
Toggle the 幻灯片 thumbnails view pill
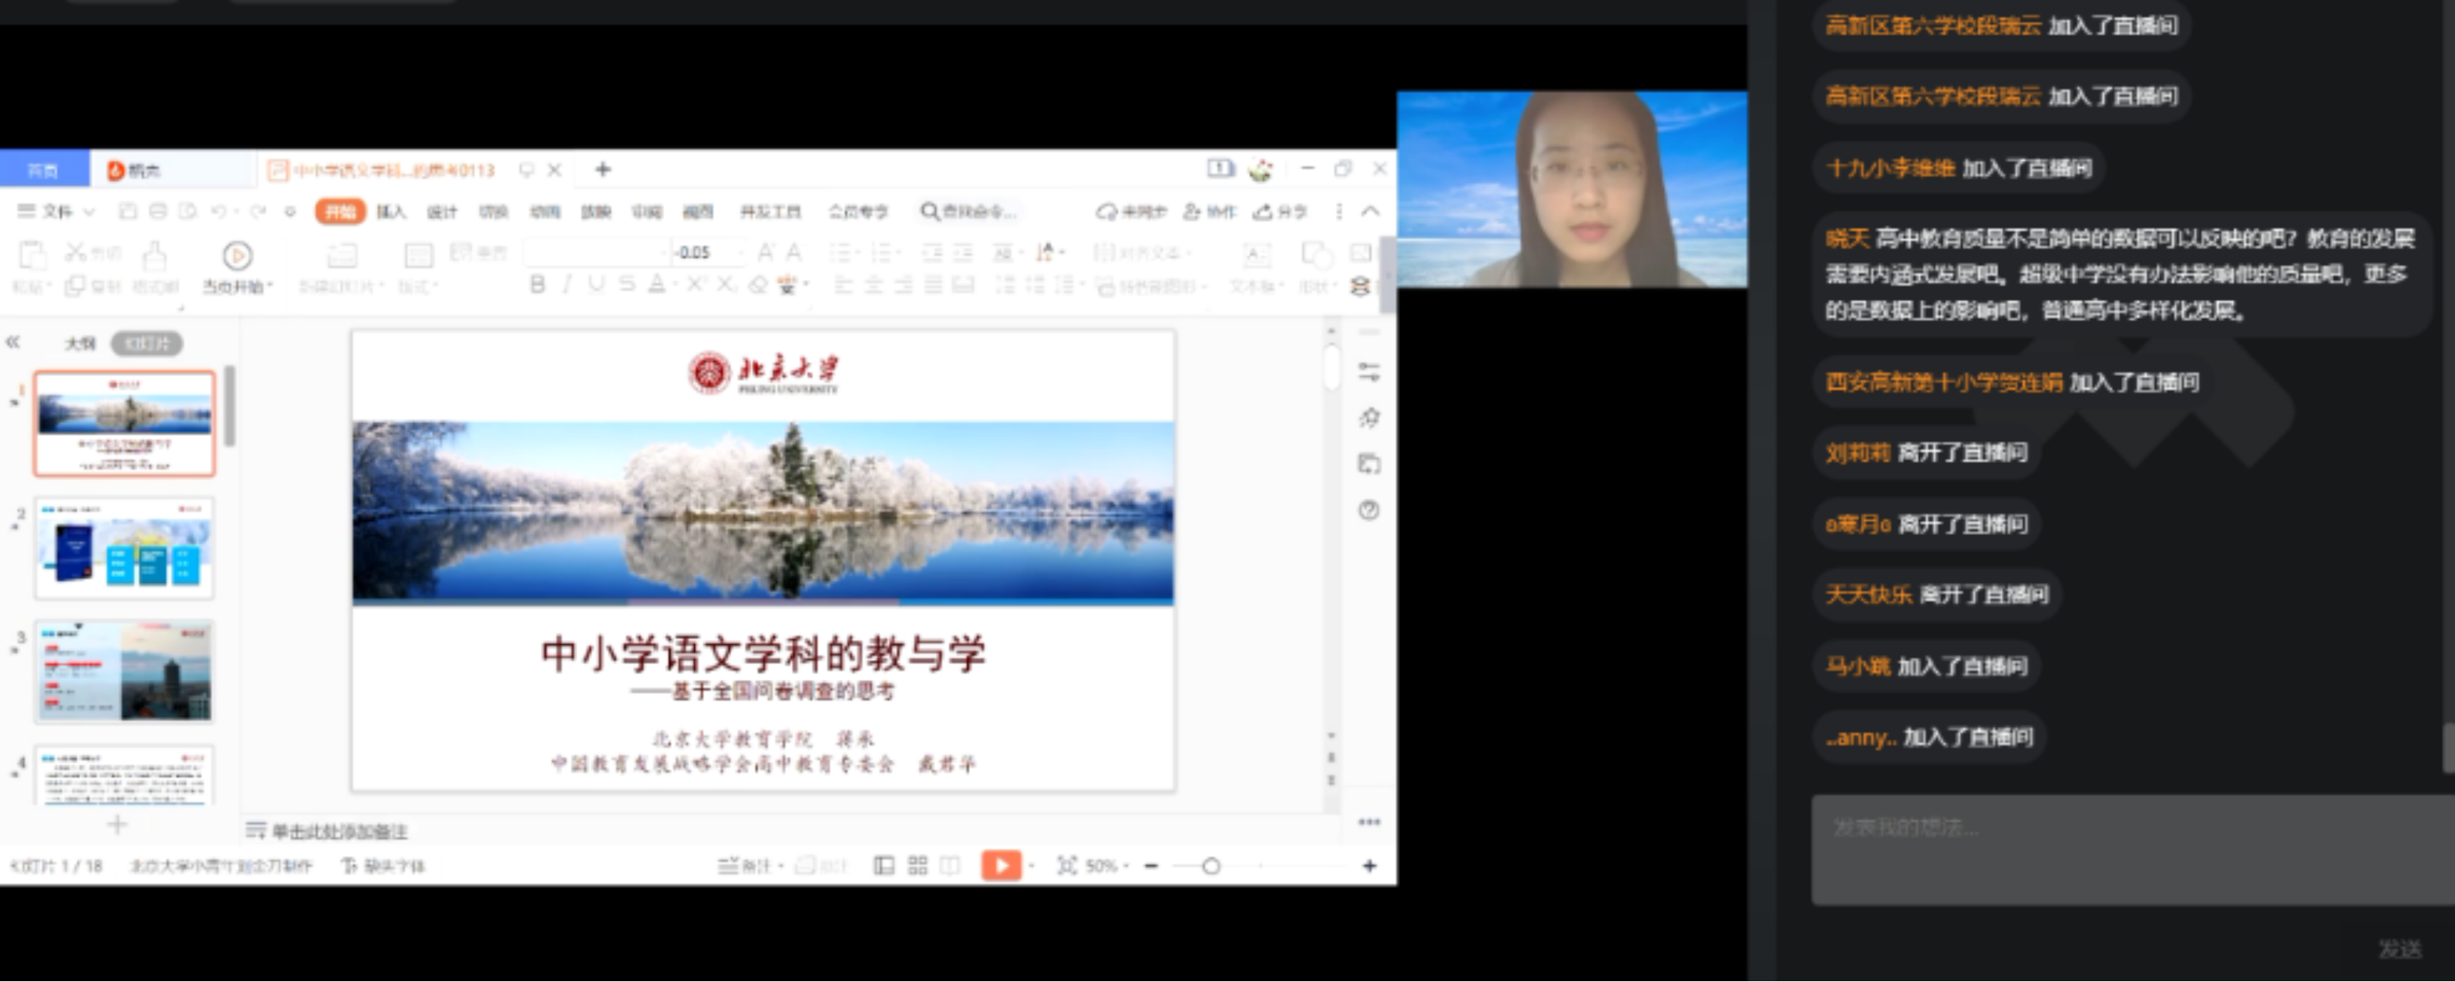(x=147, y=344)
